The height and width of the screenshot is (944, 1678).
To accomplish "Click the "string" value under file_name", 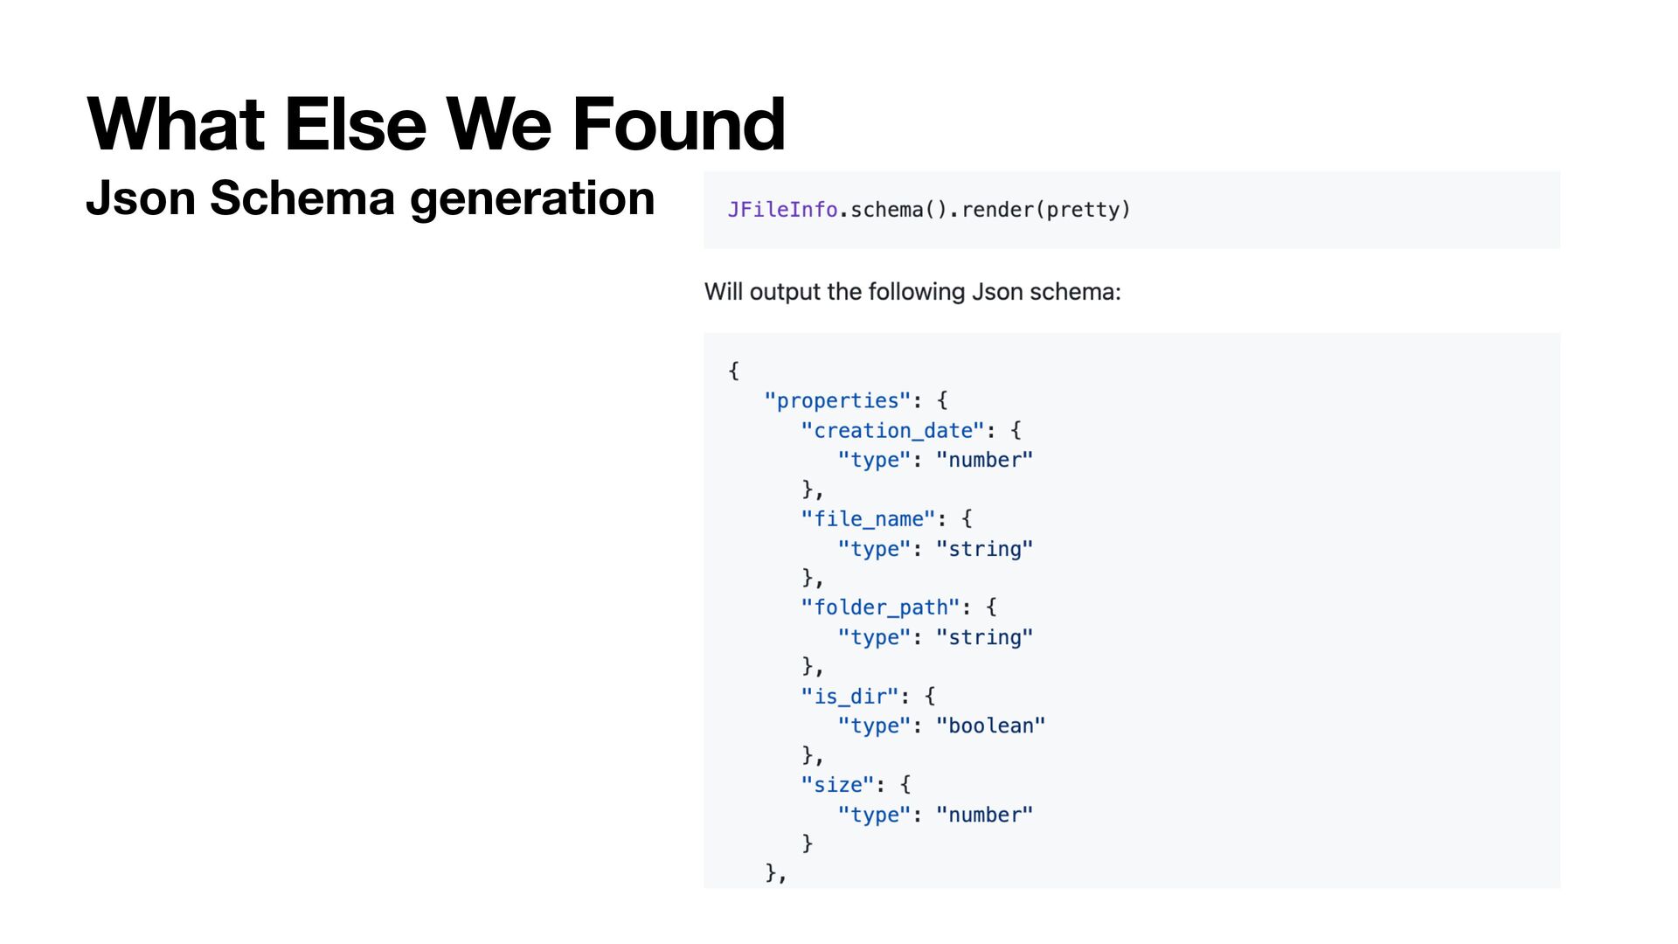I will (x=984, y=549).
